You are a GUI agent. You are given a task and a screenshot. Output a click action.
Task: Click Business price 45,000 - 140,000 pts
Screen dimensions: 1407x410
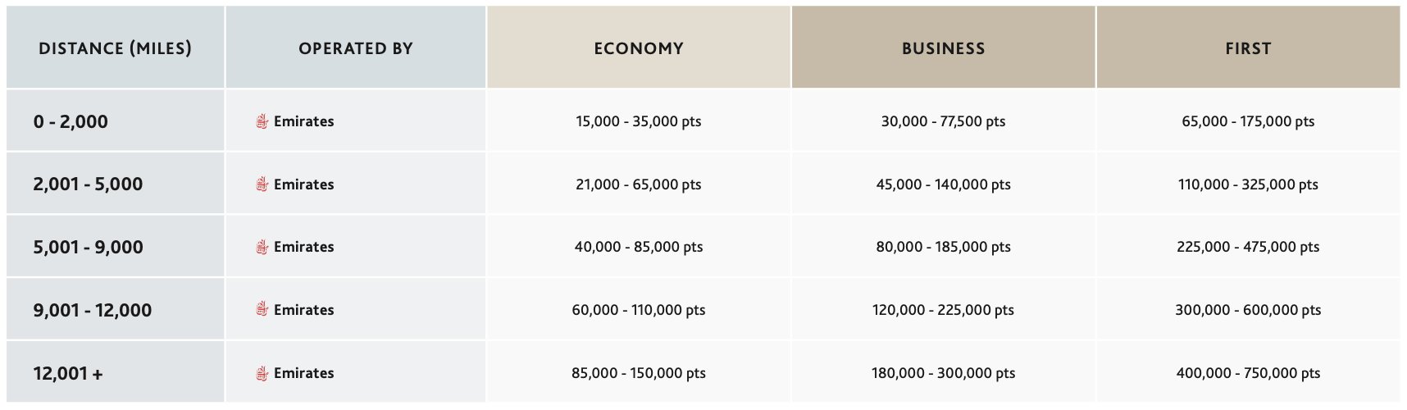point(944,184)
